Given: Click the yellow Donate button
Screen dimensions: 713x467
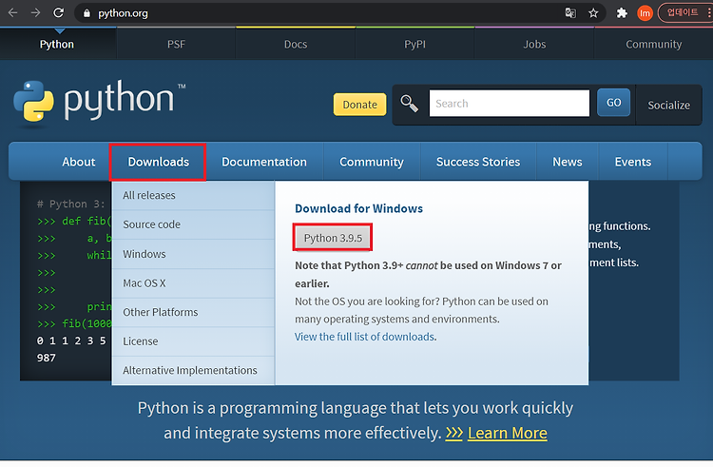Looking at the screenshot, I should pyautogui.click(x=359, y=105).
